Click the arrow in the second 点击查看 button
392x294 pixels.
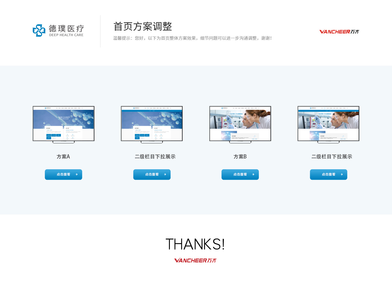pyautogui.click(x=165, y=174)
